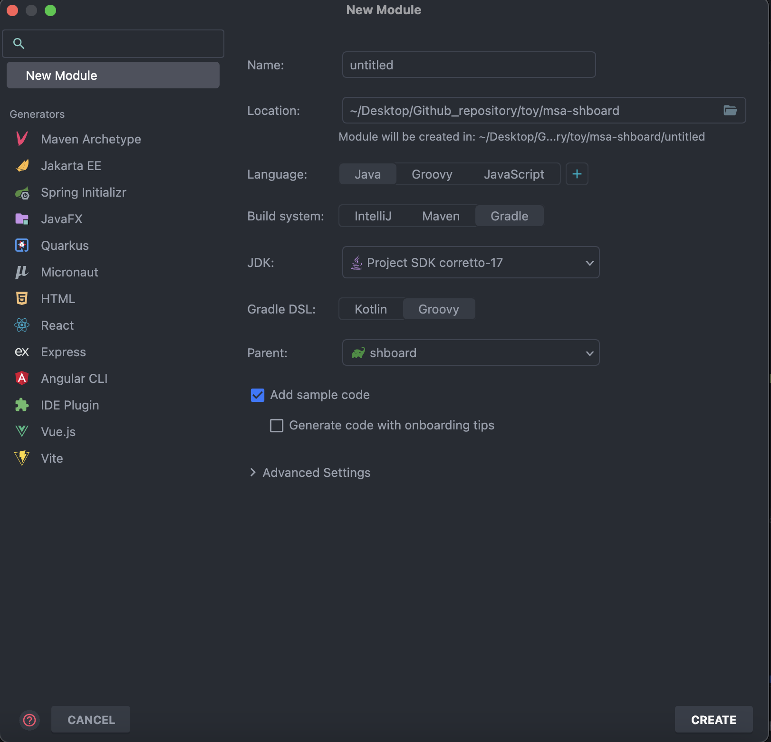Set Gradle DSL to Groovy
This screenshot has width=771, height=742.
[439, 309]
